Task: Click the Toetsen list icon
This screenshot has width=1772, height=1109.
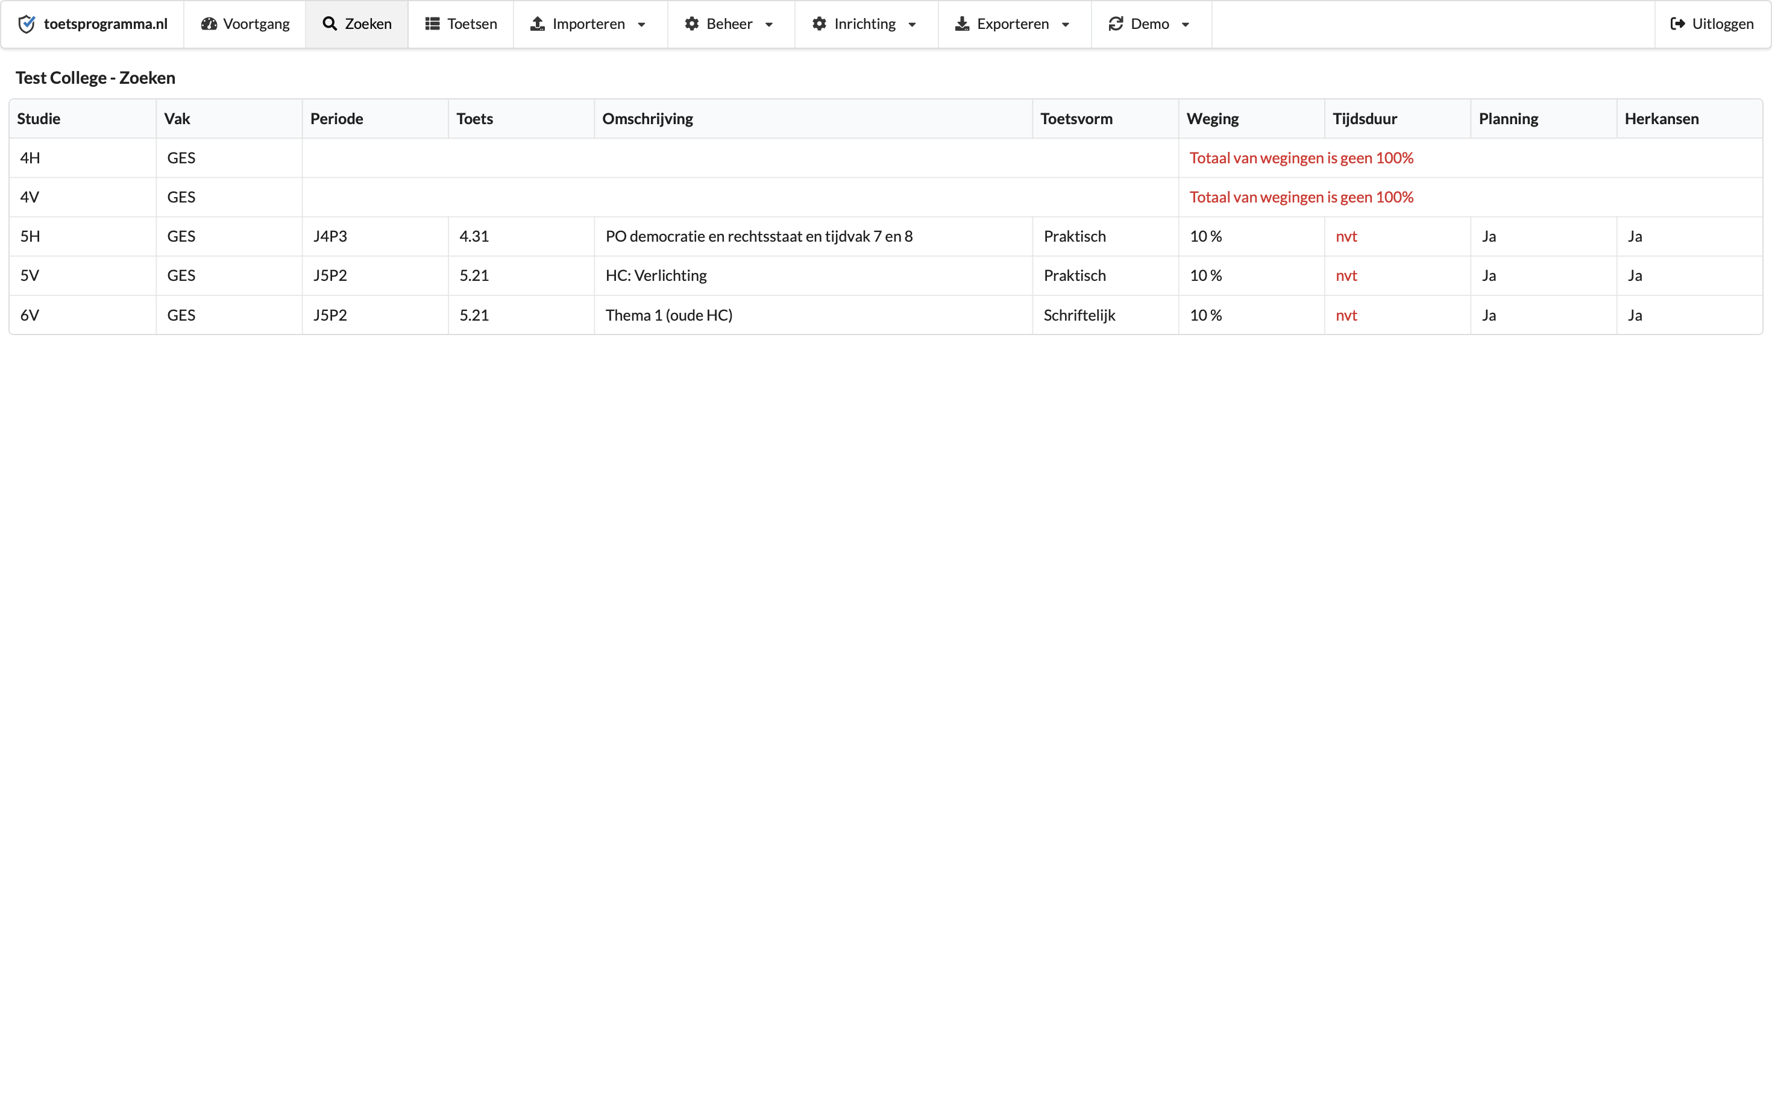Action: pyautogui.click(x=433, y=24)
